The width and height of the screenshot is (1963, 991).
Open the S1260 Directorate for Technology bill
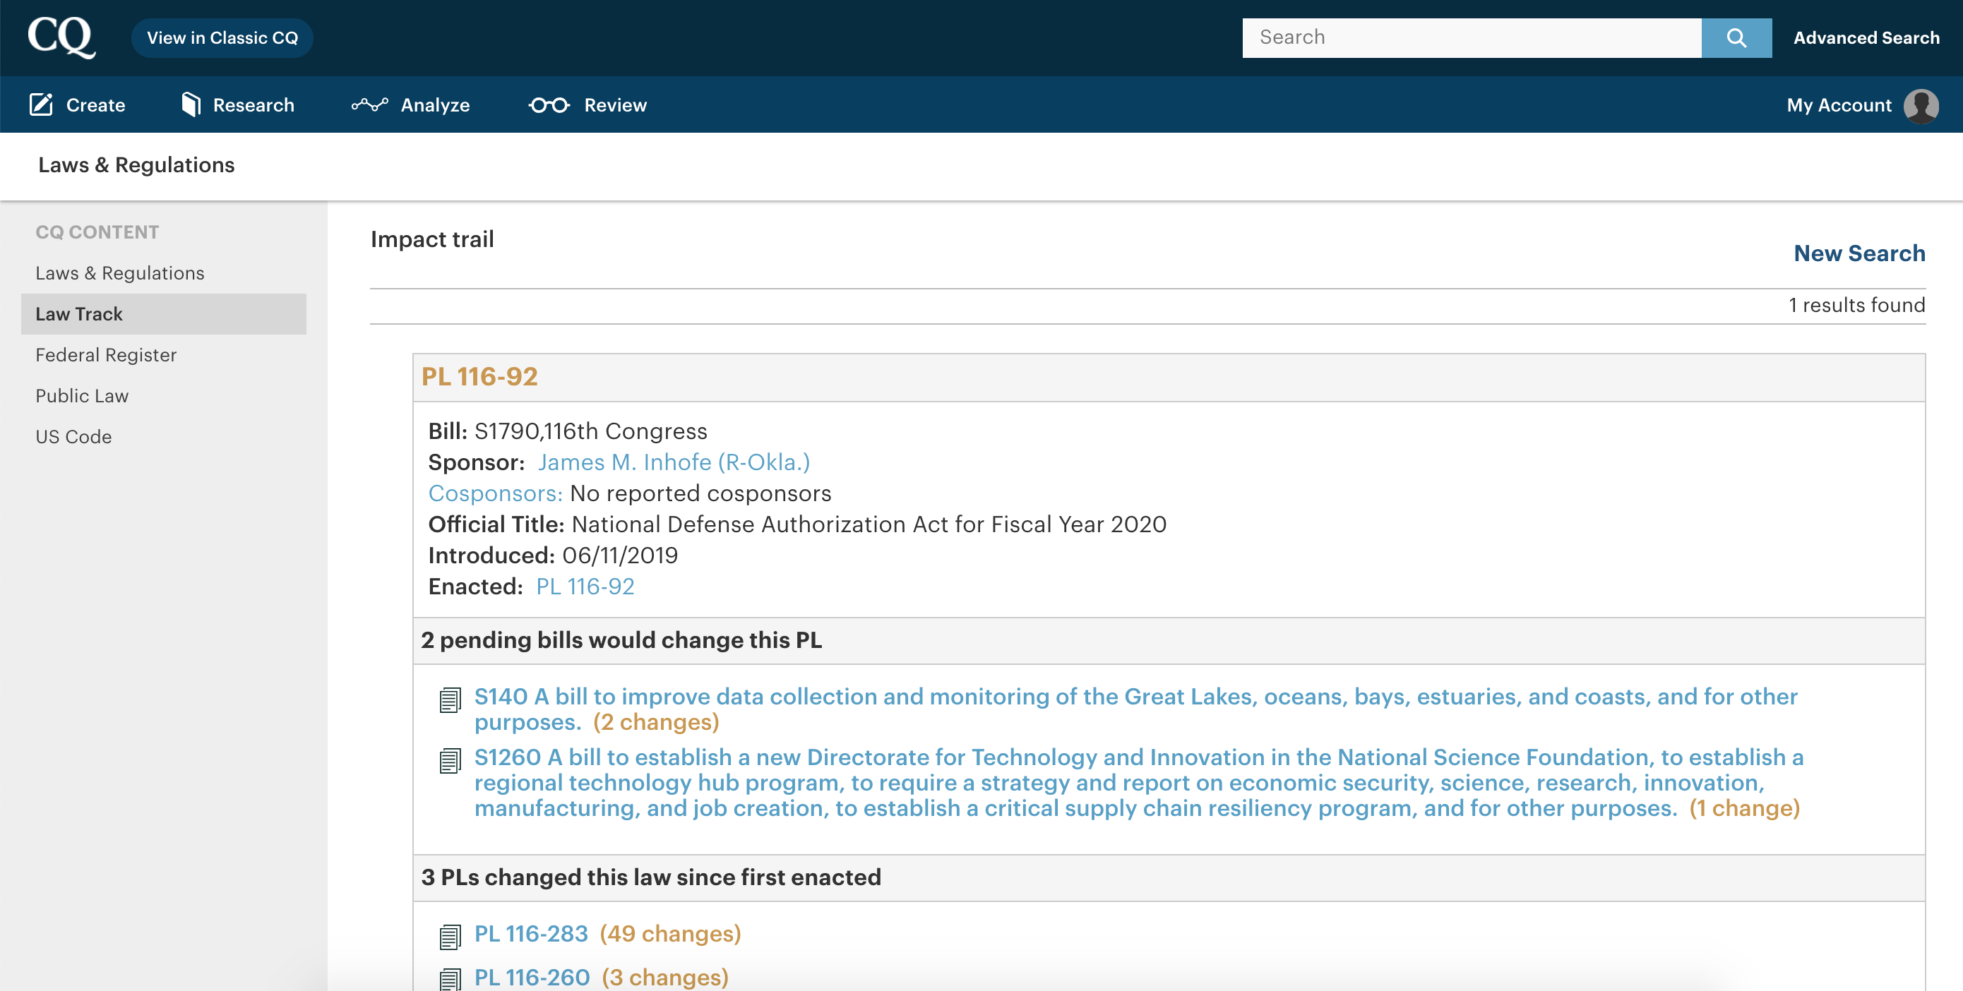[x=1138, y=782]
